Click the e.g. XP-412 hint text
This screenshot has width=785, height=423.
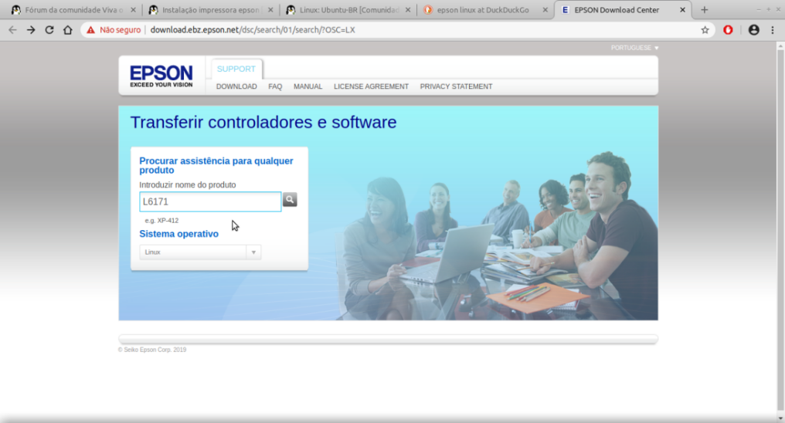coord(161,221)
